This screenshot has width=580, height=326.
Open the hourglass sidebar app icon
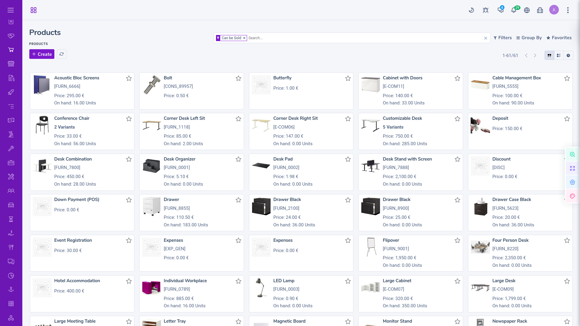(11, 219)
